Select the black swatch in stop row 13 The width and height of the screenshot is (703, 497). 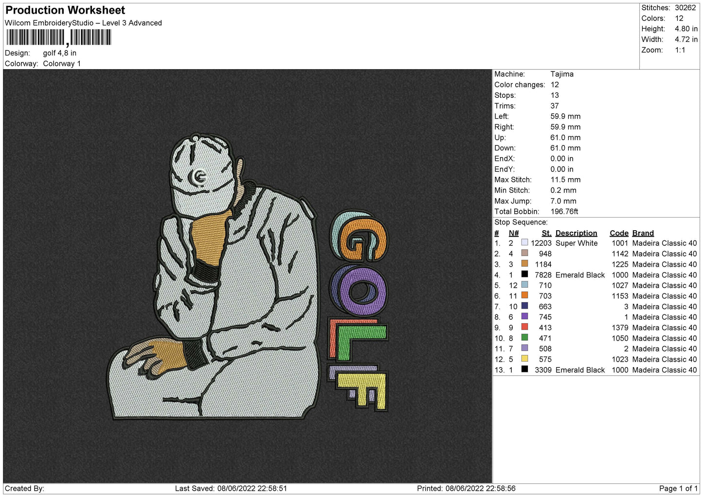tap(524, 369)
